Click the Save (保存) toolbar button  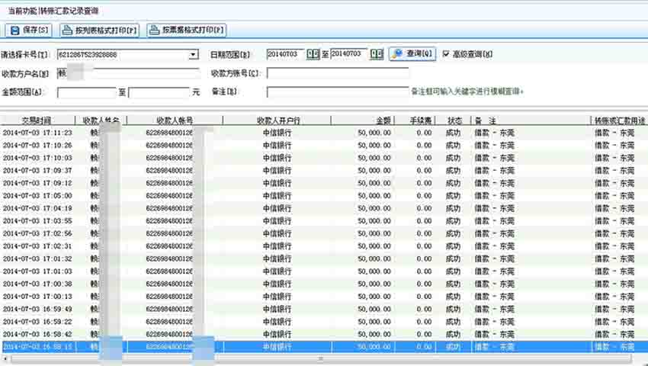click(x=30, y=30)
